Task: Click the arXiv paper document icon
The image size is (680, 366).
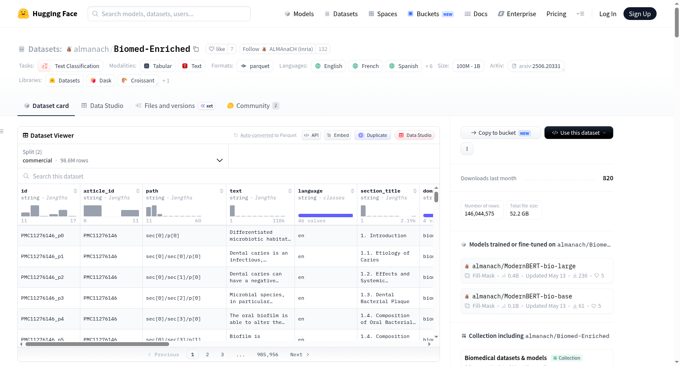Action: (514, 66)
